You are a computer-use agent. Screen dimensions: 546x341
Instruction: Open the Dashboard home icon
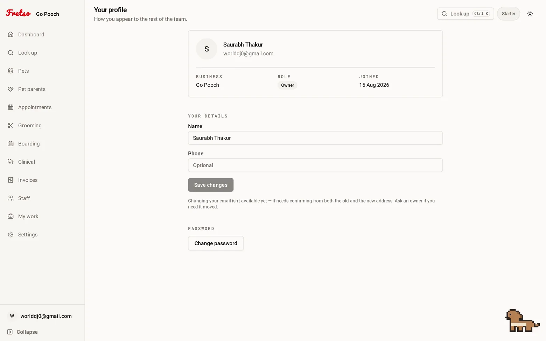(10, 34)
